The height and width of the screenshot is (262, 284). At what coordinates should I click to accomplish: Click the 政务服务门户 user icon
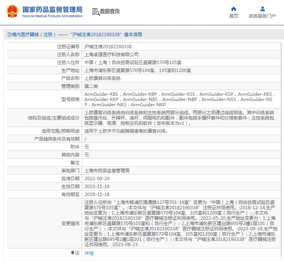[x=263, y=9]
